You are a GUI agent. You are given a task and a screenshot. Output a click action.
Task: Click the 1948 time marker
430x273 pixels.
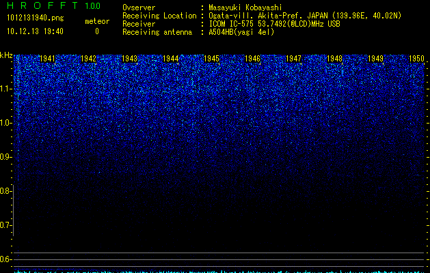pos(334,59)
